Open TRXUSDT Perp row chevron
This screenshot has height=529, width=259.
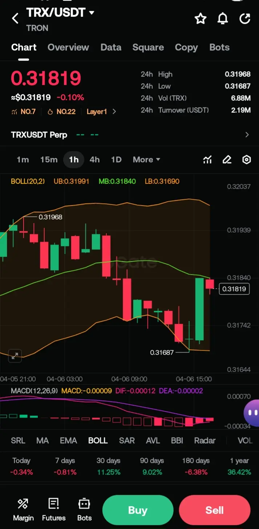pos(247,135)
